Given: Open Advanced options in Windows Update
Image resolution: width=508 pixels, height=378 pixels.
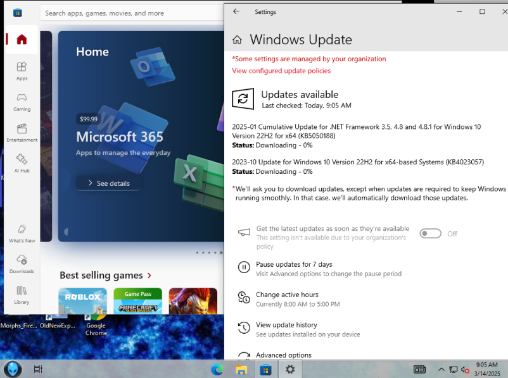Looking at the screenshot, I should (x=284, y=355).
